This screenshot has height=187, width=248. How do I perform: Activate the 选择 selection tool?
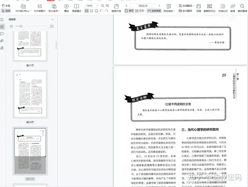tap(6, 11)
